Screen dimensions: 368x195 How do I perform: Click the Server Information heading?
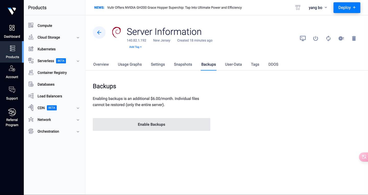pos(164,32)
